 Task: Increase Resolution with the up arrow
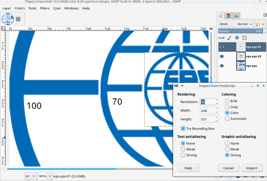216,100
